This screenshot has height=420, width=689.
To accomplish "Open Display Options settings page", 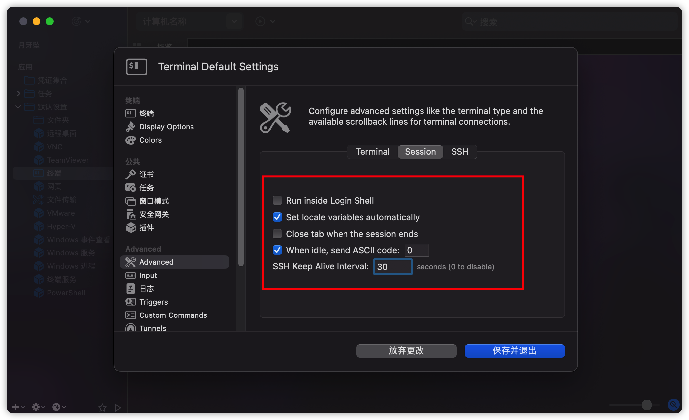I will [x=166, y=127].
